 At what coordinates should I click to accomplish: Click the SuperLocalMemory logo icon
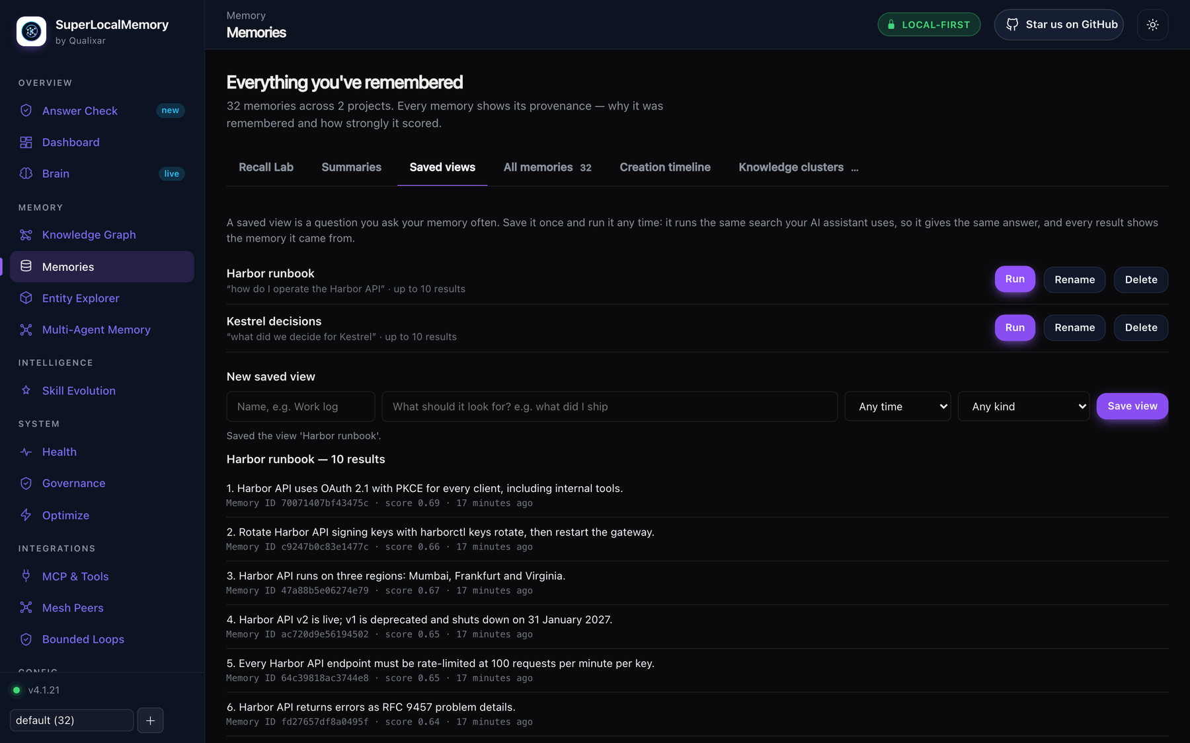point(31,31)
